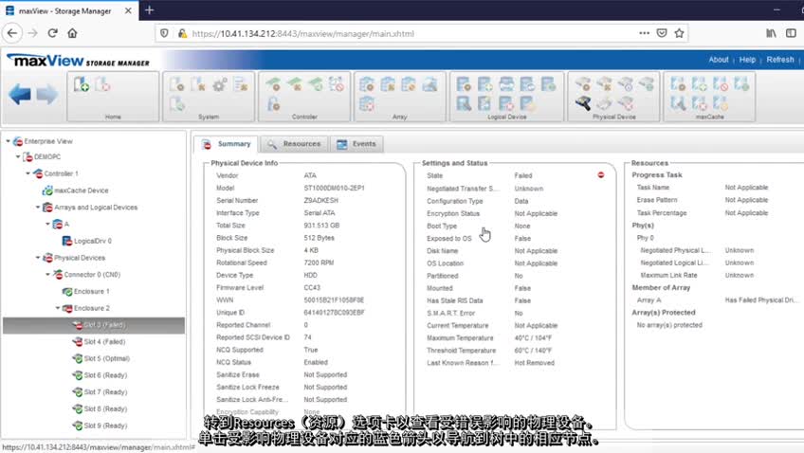The width and height of the screenshot is (804, 453).
Task: Open the Events tab
Action: [356, 144]
